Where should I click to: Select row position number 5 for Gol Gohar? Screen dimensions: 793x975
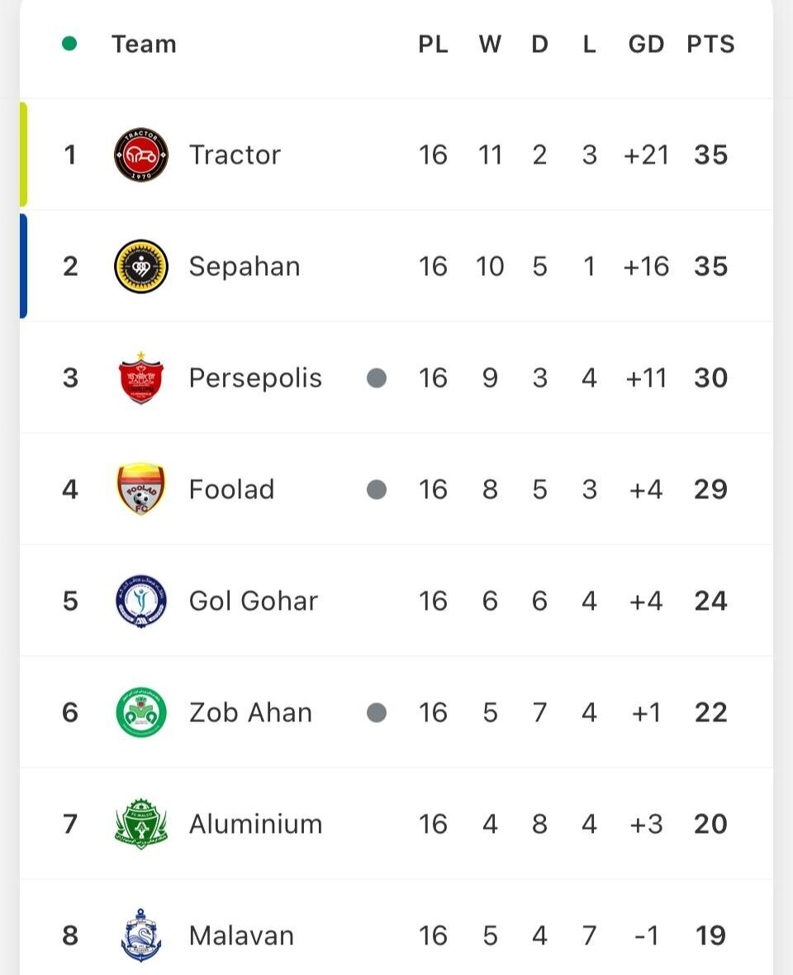coord(70,601)
